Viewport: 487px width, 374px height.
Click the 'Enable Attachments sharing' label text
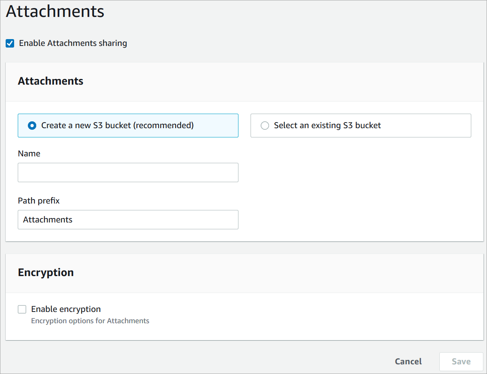pyautogui.click(x=73, y=43)
